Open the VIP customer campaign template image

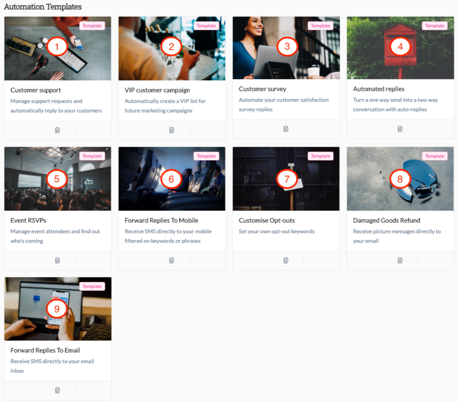172,48
